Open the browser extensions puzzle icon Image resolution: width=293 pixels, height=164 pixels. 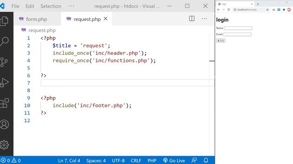pyautogui.click(x=284, y=10)
